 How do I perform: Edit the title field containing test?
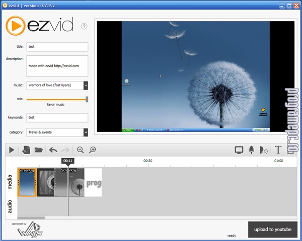click(x=57, y=47)
